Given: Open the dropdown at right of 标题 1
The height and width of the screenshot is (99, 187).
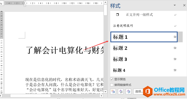Looking at the screenshot, I should [180, 37].
